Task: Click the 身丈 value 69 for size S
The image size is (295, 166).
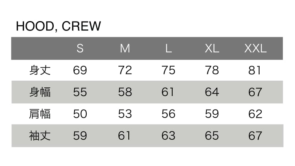Action: [x=80, y=70]
